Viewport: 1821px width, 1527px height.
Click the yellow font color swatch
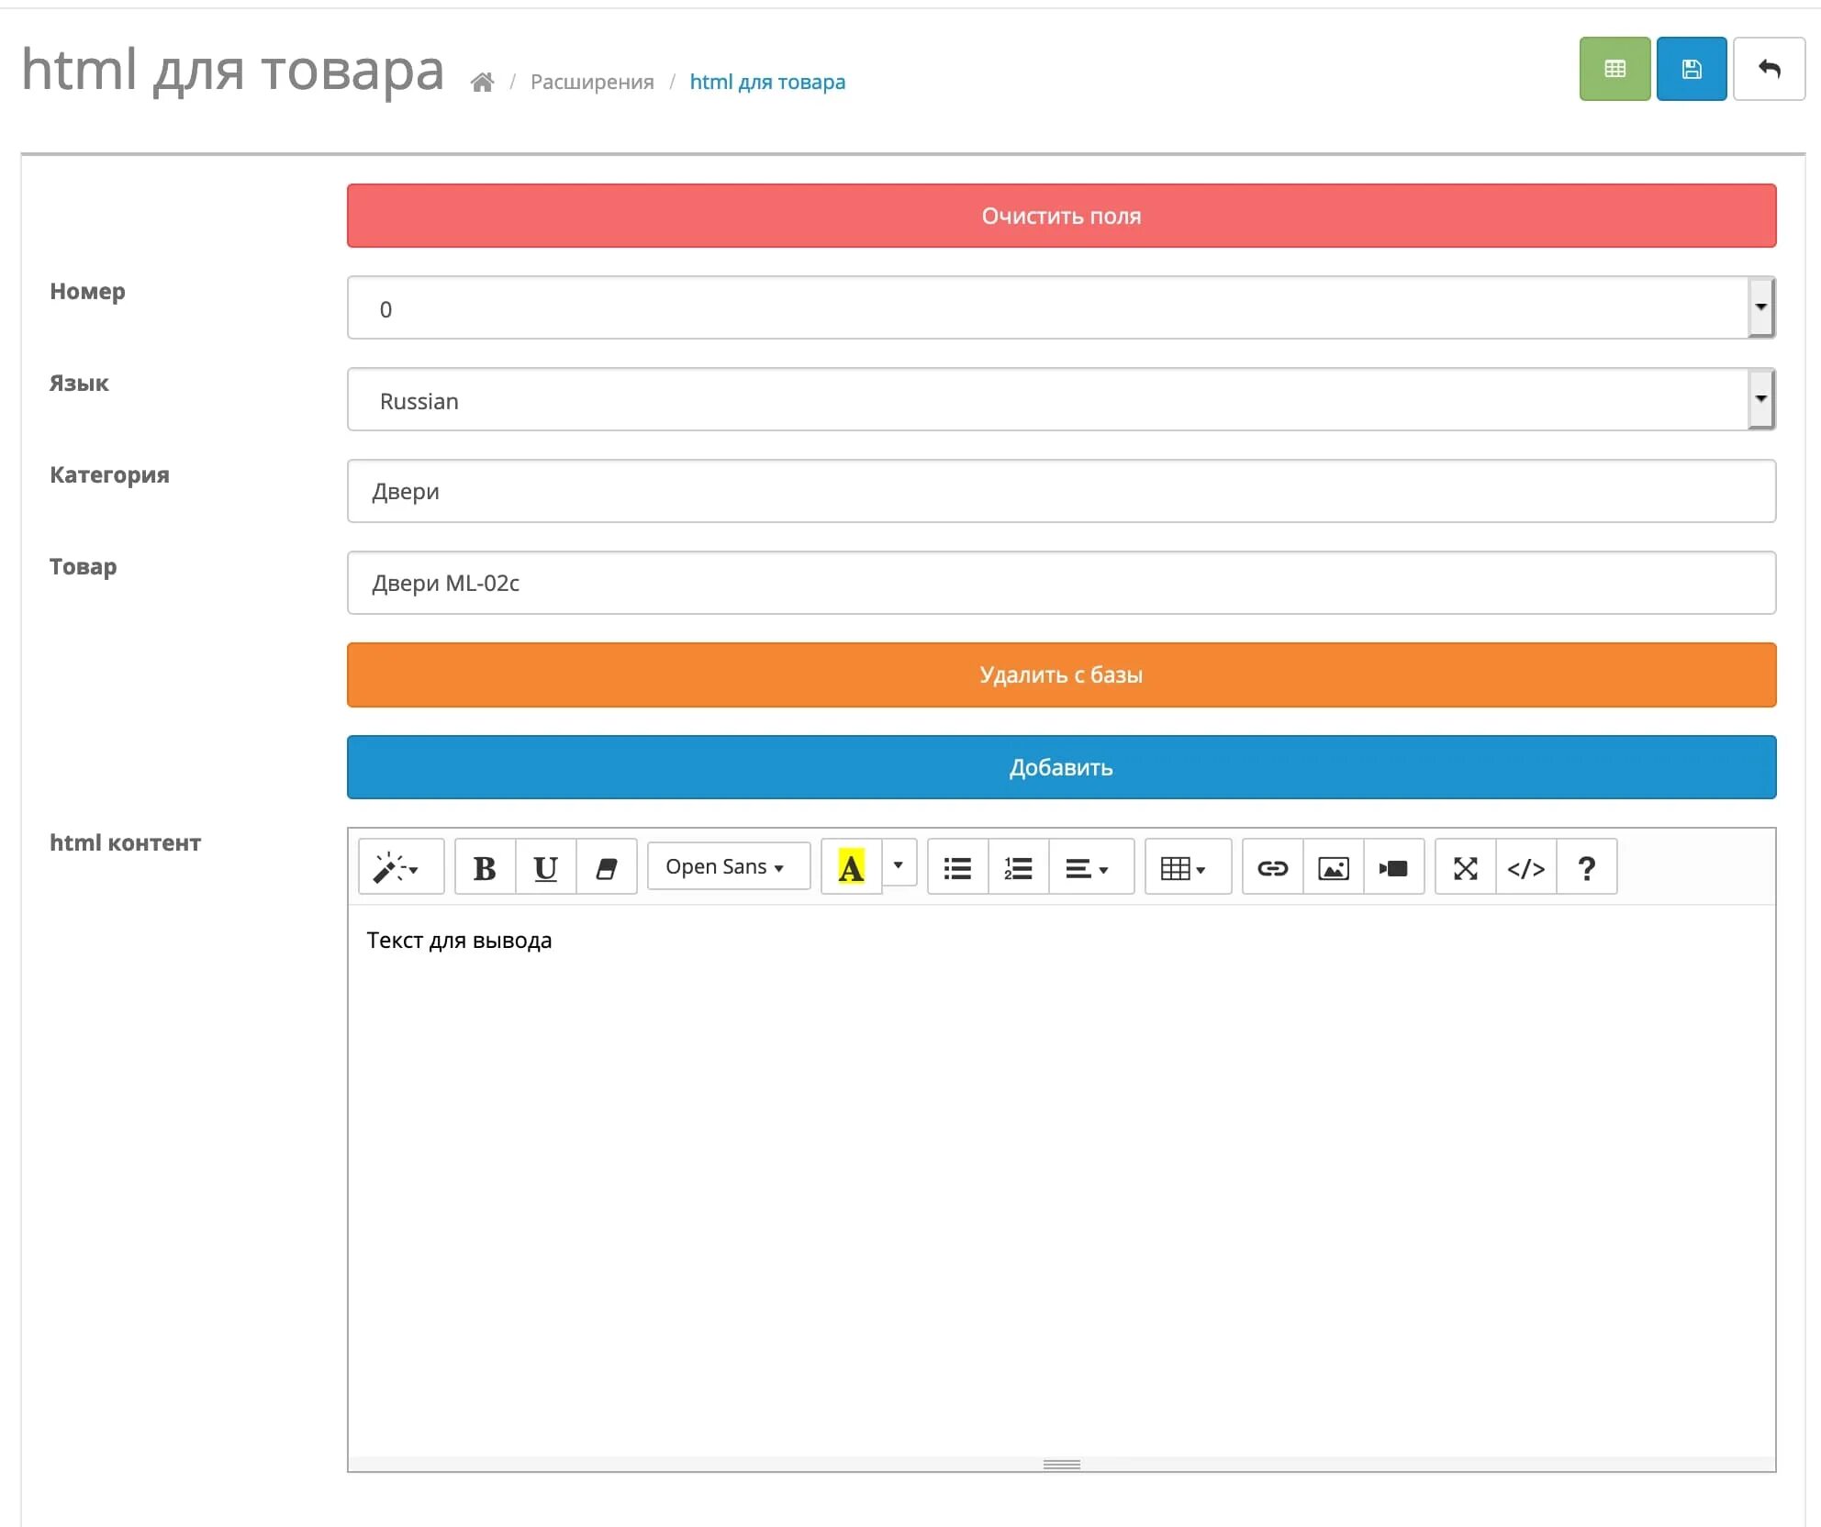851,867
